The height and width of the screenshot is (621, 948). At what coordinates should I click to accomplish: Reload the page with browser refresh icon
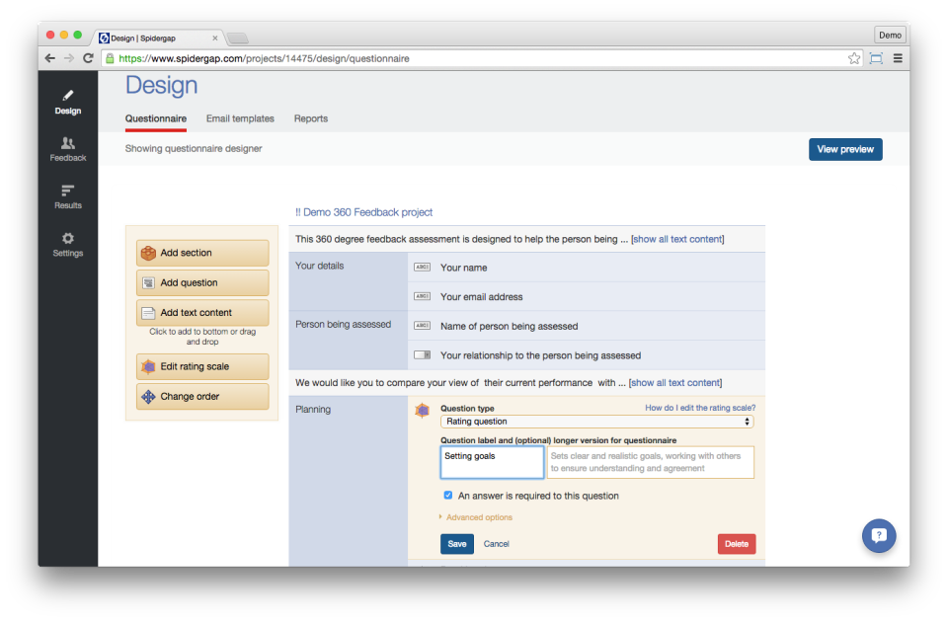tap(88, 58)
